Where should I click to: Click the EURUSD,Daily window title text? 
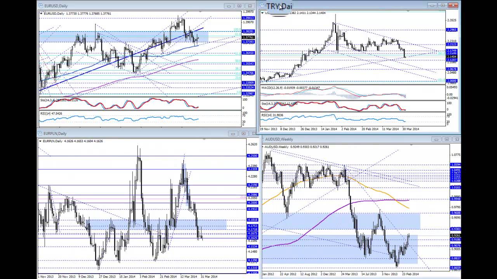pyautogui.click(x=56, y=6)
